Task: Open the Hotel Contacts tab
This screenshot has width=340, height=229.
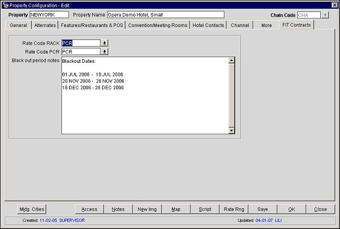Action: click(208, 25)
